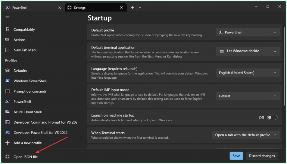Open the Azure Cloud Shell profile icon

coord(7,112)
